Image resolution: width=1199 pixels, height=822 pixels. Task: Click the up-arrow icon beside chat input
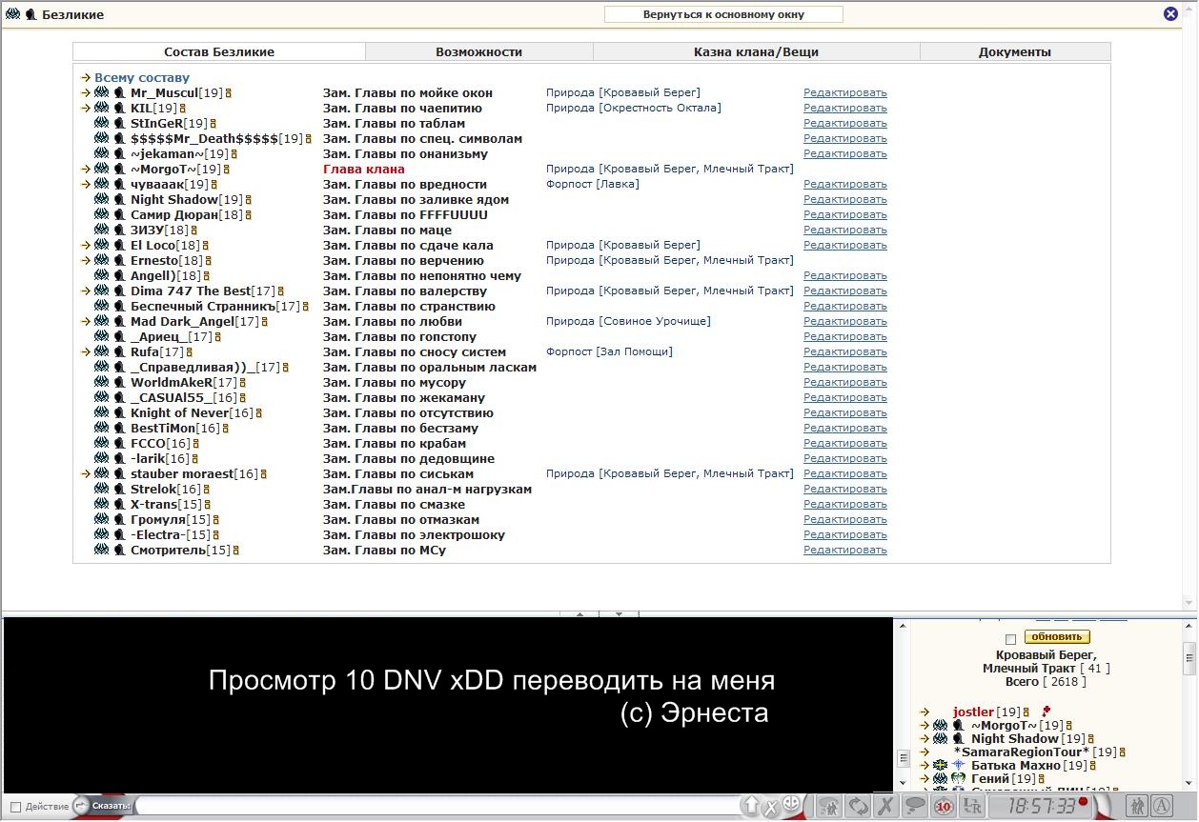point(752,806)
